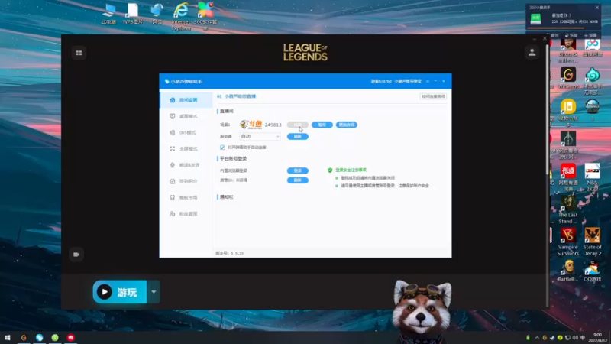Click the 如何连接房间 help button
Screen dimensions: 611x344
[433, 96]
